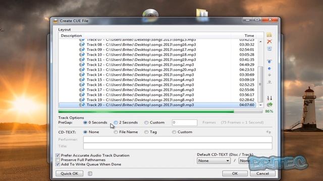Select Track 19 song8.mp3 row
The height and width of the screenshot is (181, 323).
tap(157, 100)
